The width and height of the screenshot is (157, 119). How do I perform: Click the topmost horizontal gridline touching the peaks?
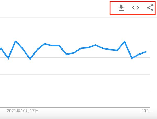(x=75, y=41)
